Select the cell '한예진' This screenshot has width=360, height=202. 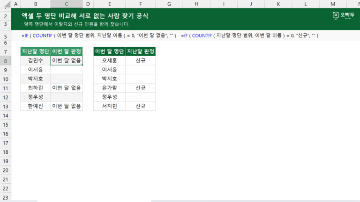coord(35,106)
